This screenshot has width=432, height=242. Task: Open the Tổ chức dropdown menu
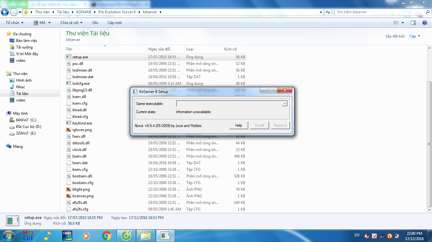[15, 23]
